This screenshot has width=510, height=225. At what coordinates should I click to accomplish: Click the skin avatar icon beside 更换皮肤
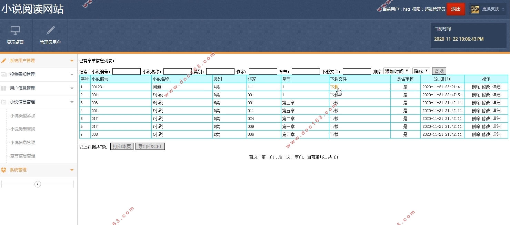(x=475, y=9)
